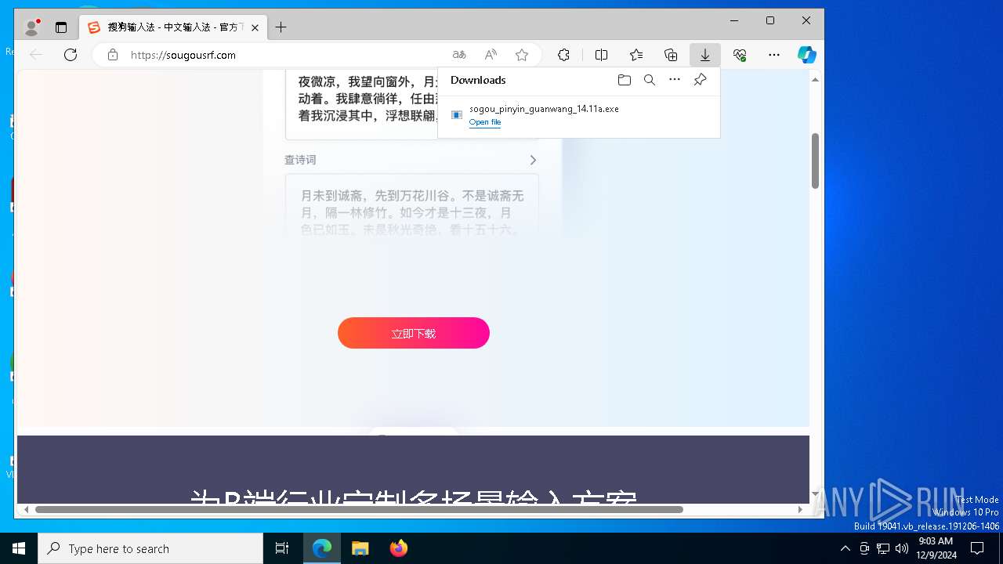The image size is (1003, 564).
Task: Open Favorites list icon
Action: (636, 55)
